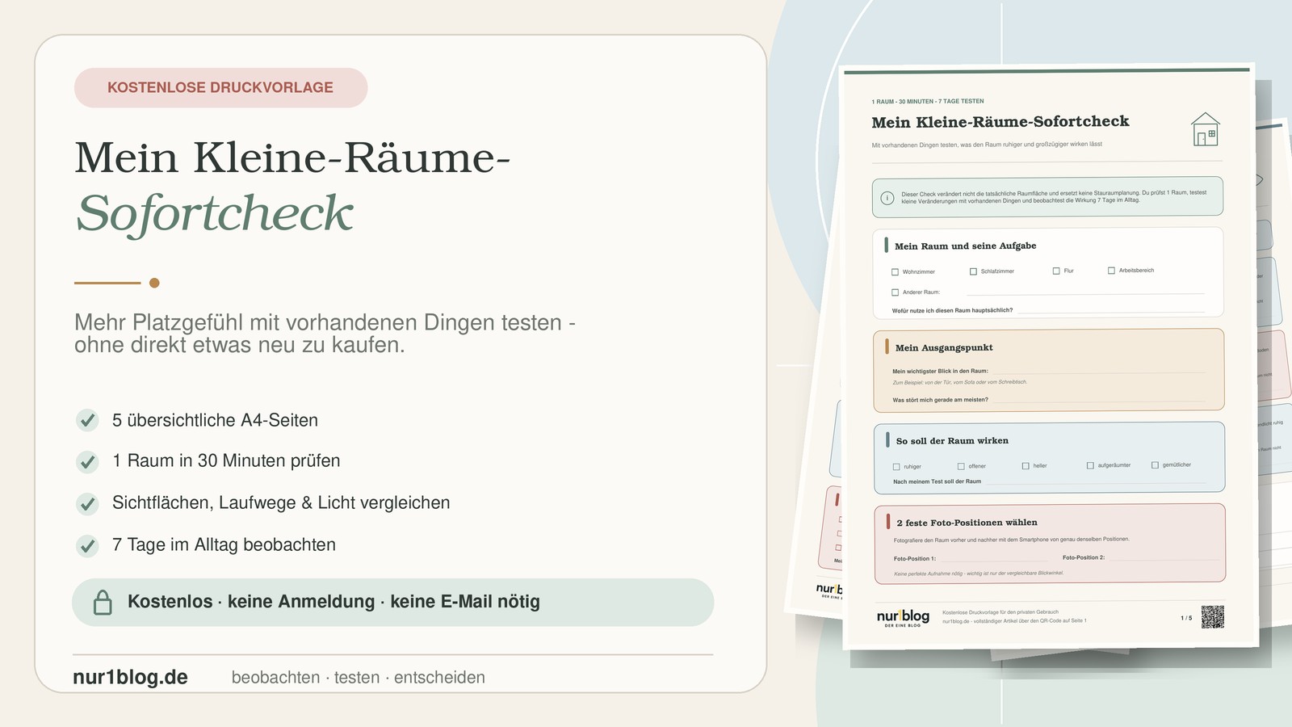Click the '1 RAUM · 30 MINUTEN · 7 TAGE TESTEN' header

(928, 102)
